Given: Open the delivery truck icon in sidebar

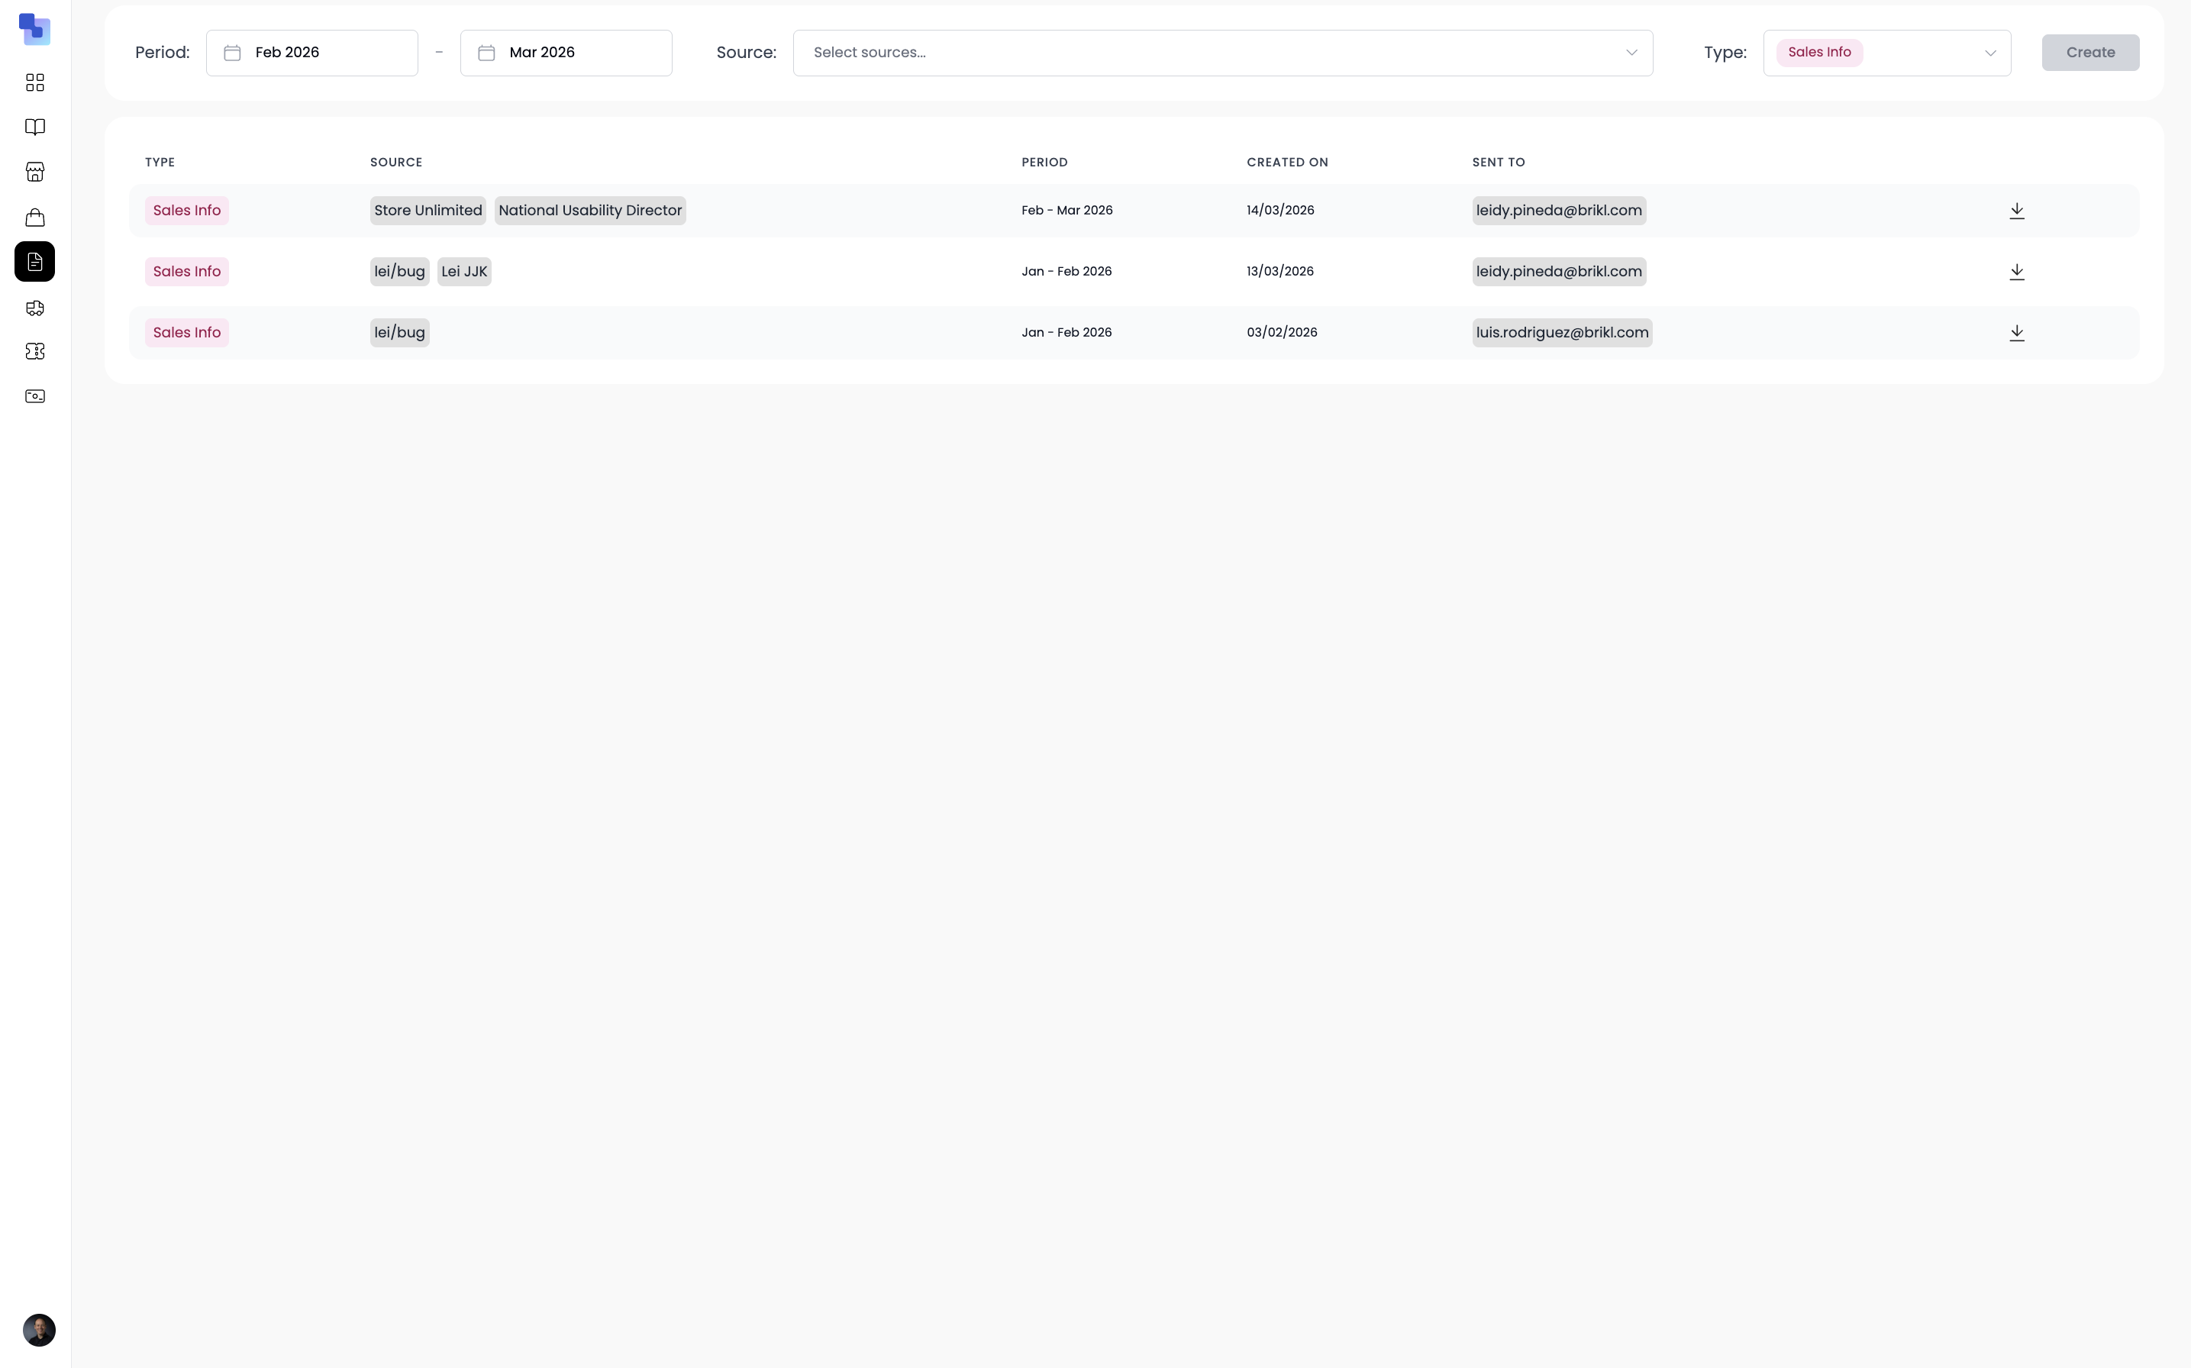Looking at the screenshot, I should (x=34, y=308).
